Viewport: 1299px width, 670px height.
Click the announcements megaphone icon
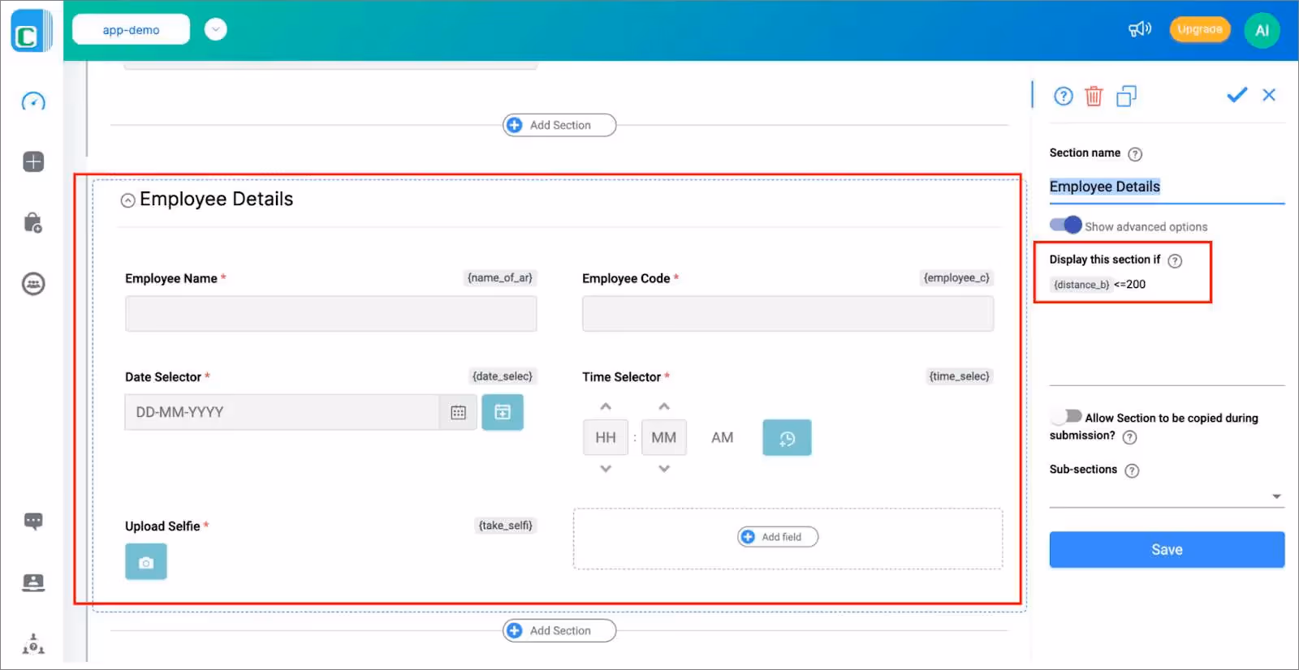[1140, 30]
